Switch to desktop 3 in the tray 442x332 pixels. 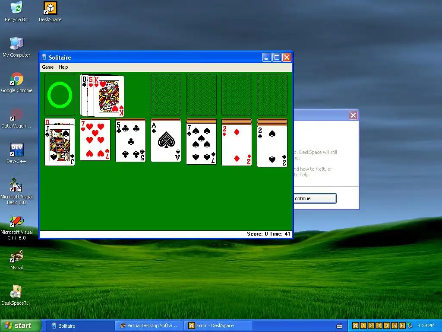[x=379, y=326]
